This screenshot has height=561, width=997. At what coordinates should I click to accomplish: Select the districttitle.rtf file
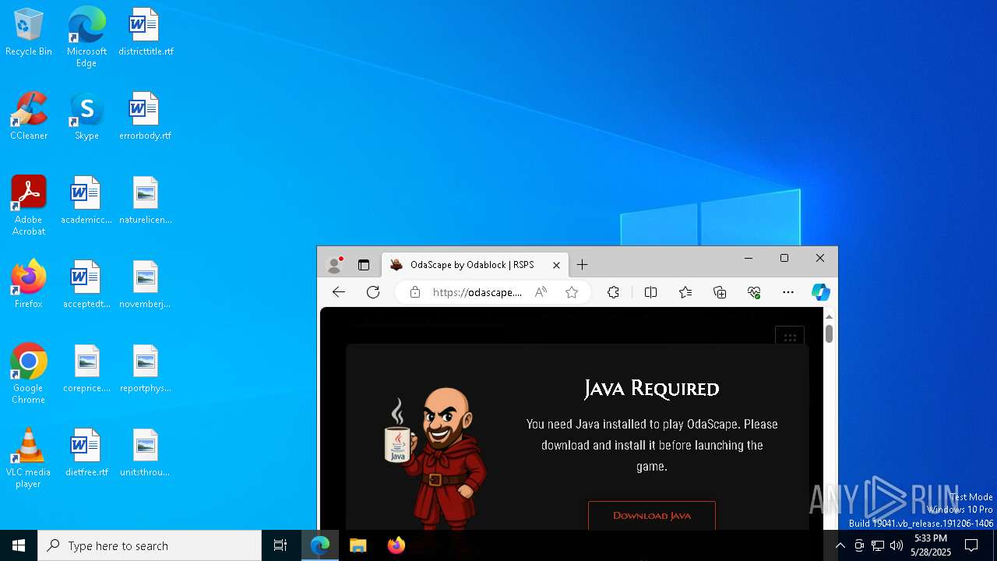tap(146, 33)
